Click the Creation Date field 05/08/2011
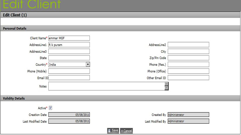The width and height of the screenshot is (241, 135). (x=69, y=115)
